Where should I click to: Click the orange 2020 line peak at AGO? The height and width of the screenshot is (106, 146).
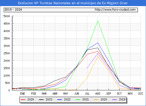[x=98, y=56]
